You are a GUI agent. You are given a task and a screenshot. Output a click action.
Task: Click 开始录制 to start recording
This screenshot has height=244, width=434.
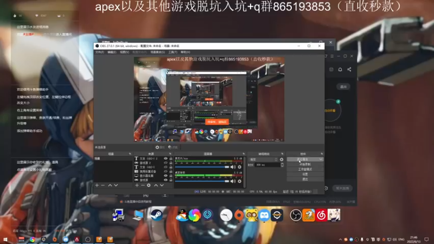[x=305, y=164]
